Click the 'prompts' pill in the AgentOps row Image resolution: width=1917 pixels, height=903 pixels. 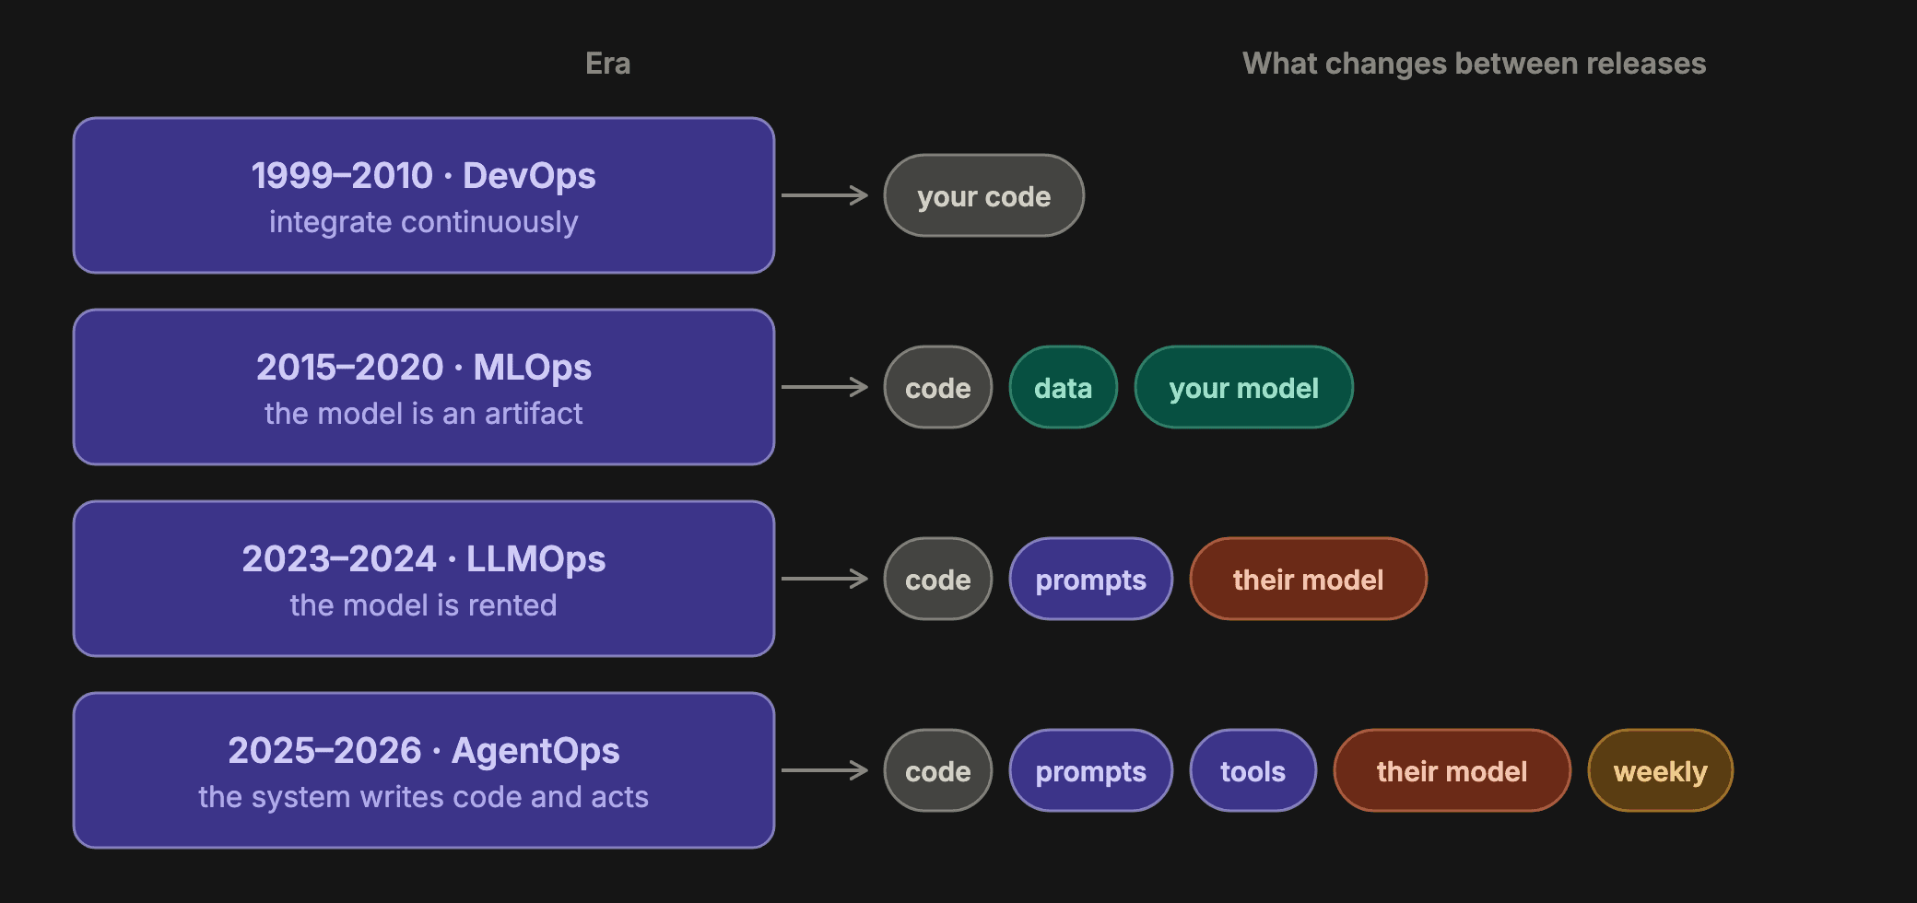tap(1091, 770)
